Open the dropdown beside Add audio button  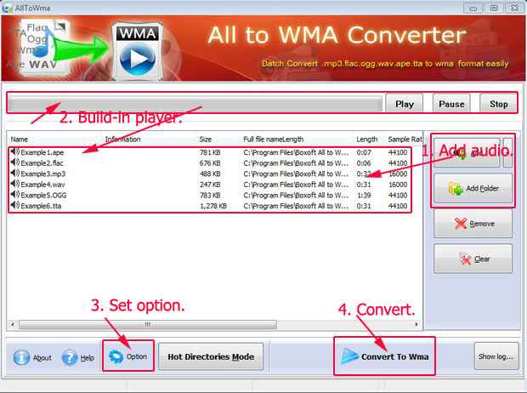(x=507, y=153)
